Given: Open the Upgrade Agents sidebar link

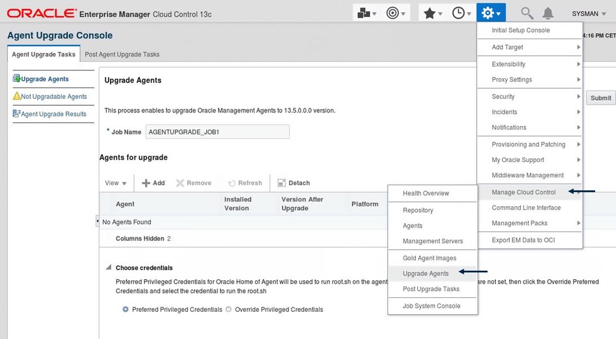Looking at the screenshot, I should [45, 79].
